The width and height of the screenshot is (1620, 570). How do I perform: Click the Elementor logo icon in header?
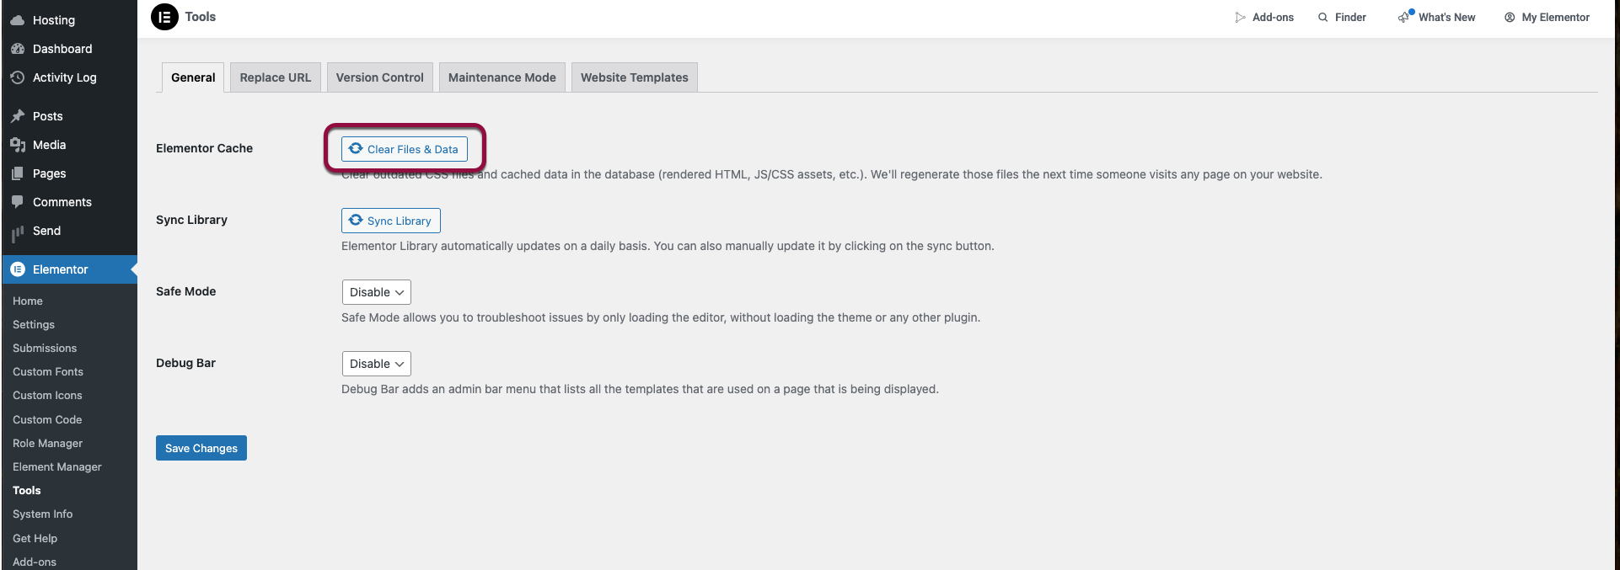point(164,17)
